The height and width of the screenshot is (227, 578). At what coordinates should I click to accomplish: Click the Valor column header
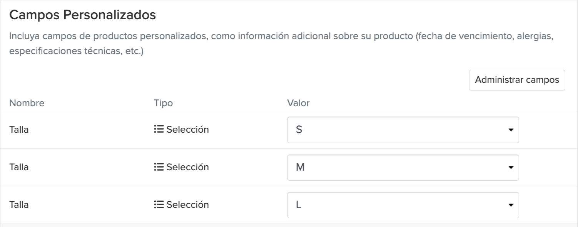[x=298, y=103]
